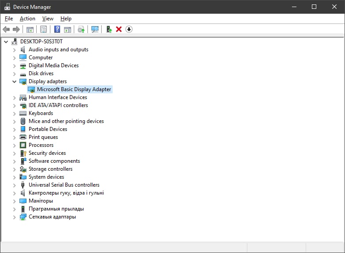Click the icon beside Сеткавыя адаптары
Image resolution: width=345 pixels, height=253 pixels.
pyautogui.click(x=23, y=217)
